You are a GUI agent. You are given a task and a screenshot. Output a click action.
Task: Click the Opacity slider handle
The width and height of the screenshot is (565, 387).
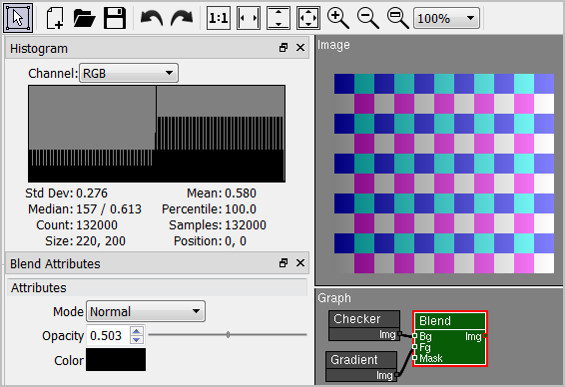pos(228,335)
